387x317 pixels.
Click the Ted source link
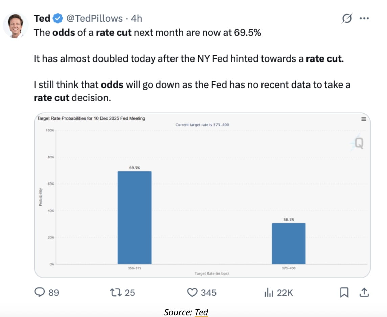(x=201, y=312)
